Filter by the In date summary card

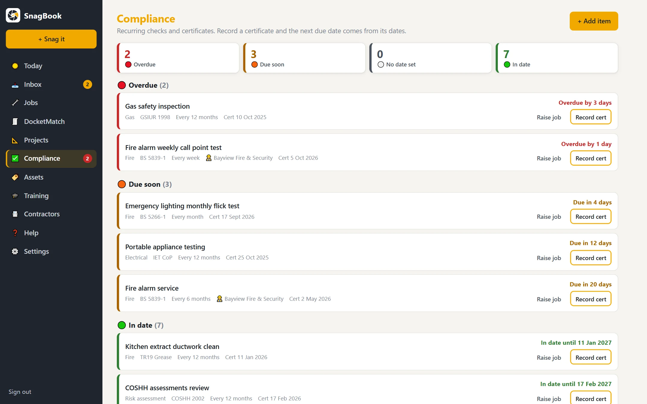pyautogui.click(x=557, y=58)
